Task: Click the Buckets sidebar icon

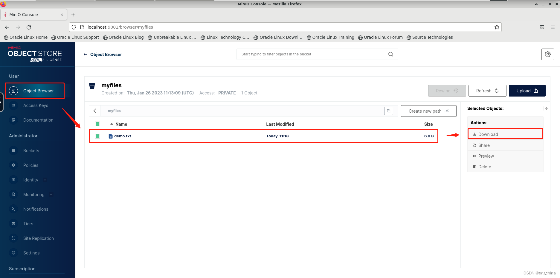Action: click(13, 151)
